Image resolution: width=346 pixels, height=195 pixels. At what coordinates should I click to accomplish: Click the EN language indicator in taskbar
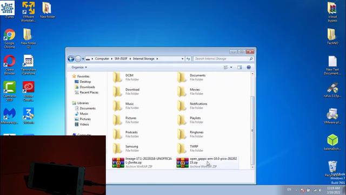(x=289, y=190)
